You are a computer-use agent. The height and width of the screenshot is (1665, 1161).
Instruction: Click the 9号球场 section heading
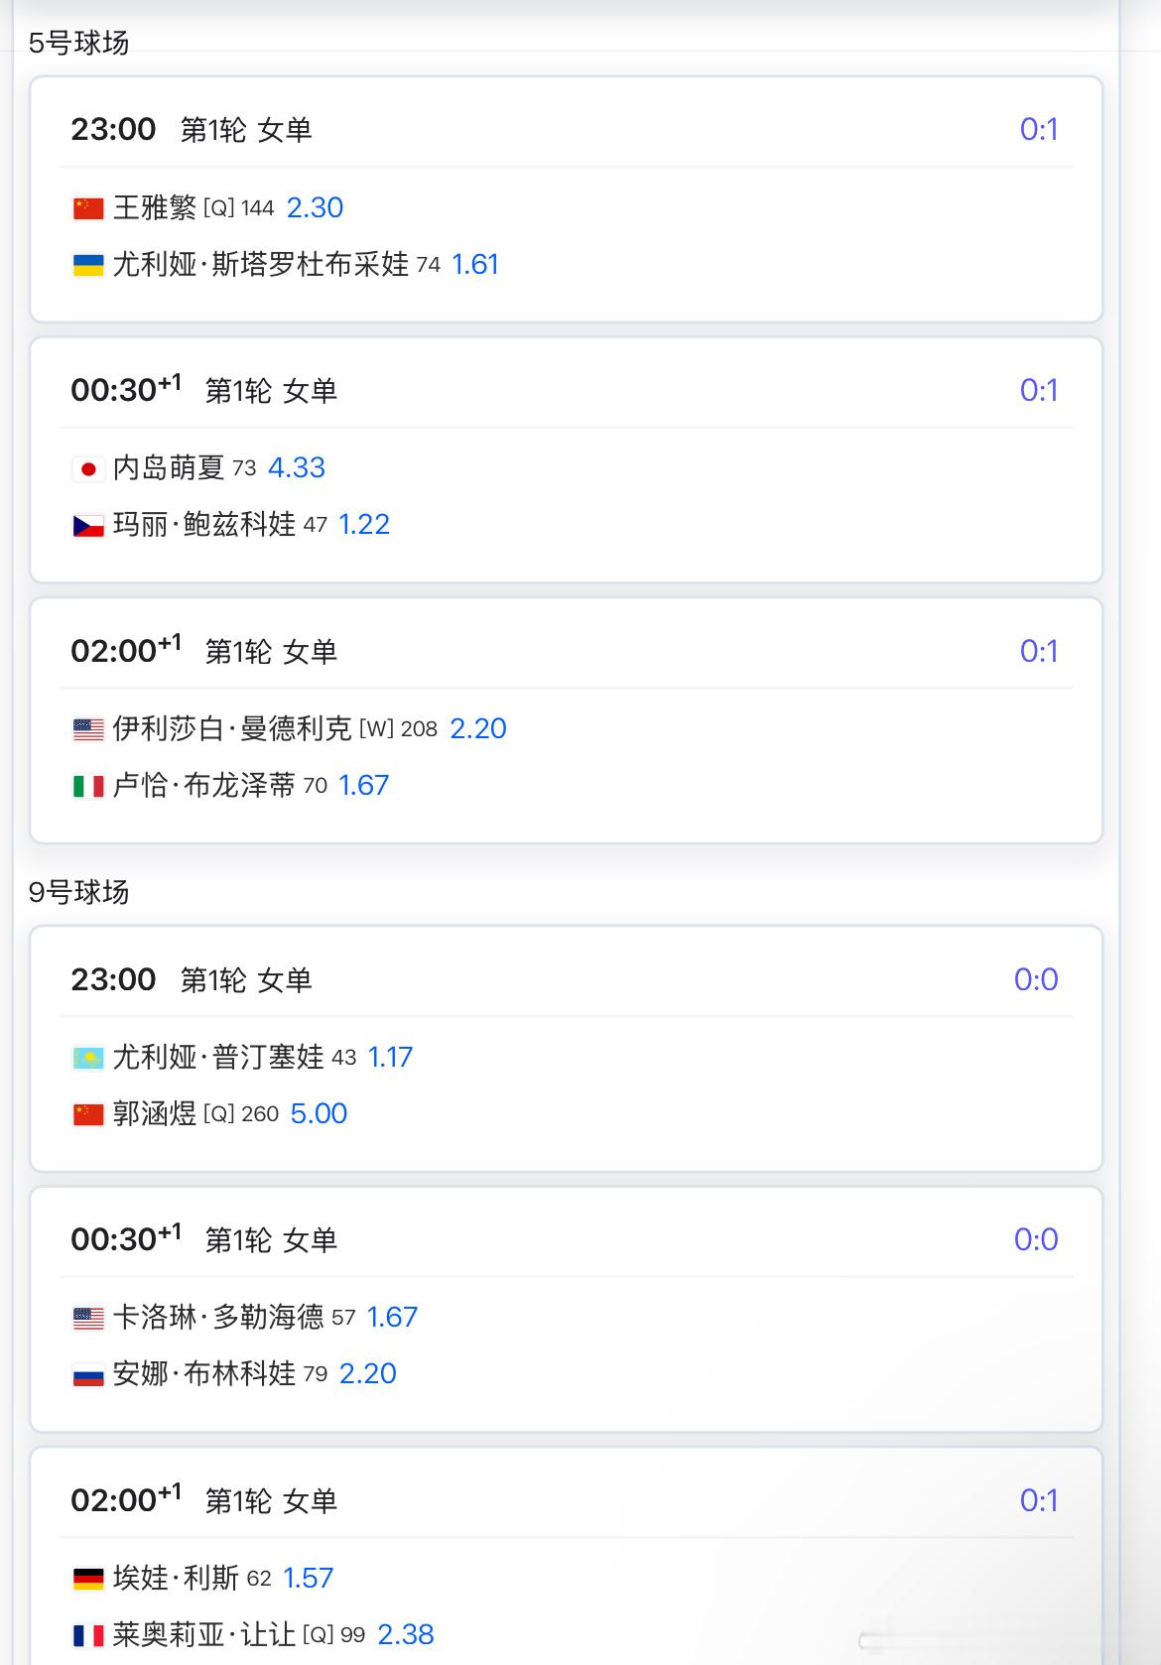pos(78,892)
